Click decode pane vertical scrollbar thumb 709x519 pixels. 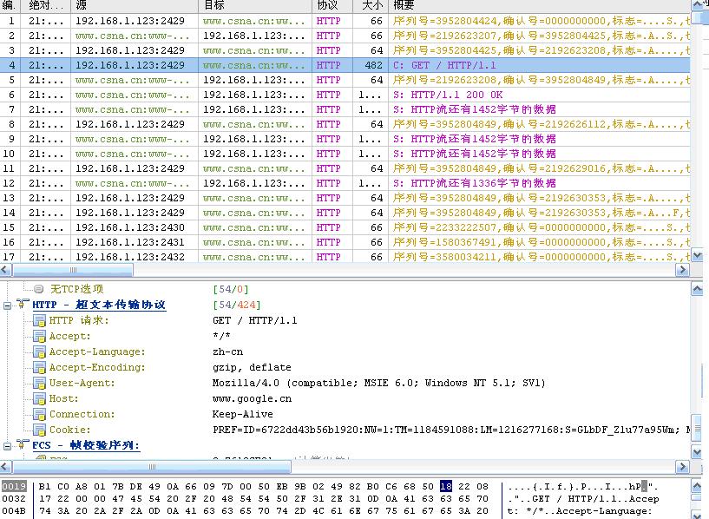click(x=697, y=428)
